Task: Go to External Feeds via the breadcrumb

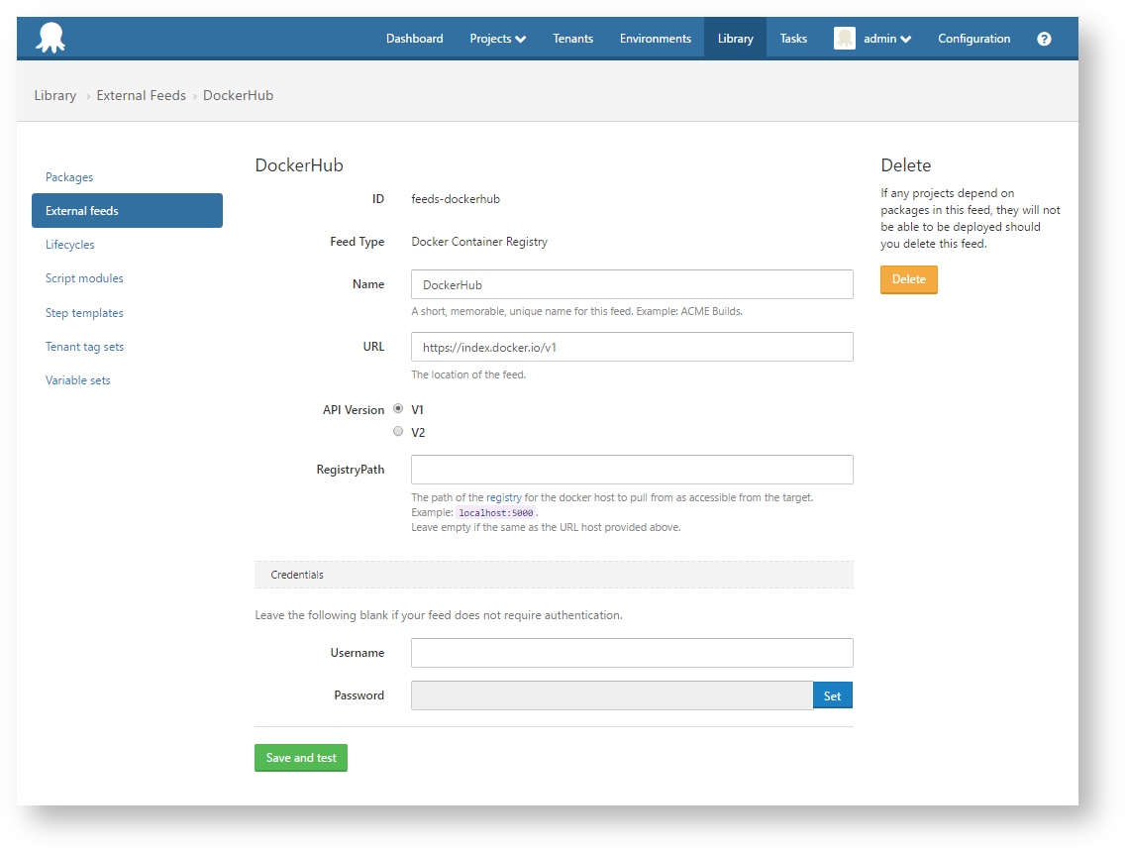Action: [141, 95]
